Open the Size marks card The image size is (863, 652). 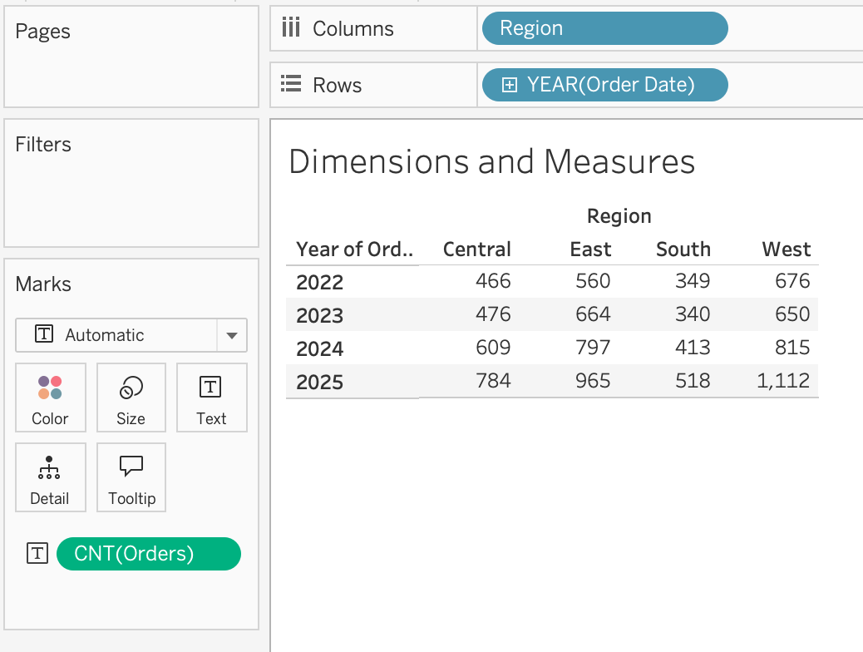131,397
